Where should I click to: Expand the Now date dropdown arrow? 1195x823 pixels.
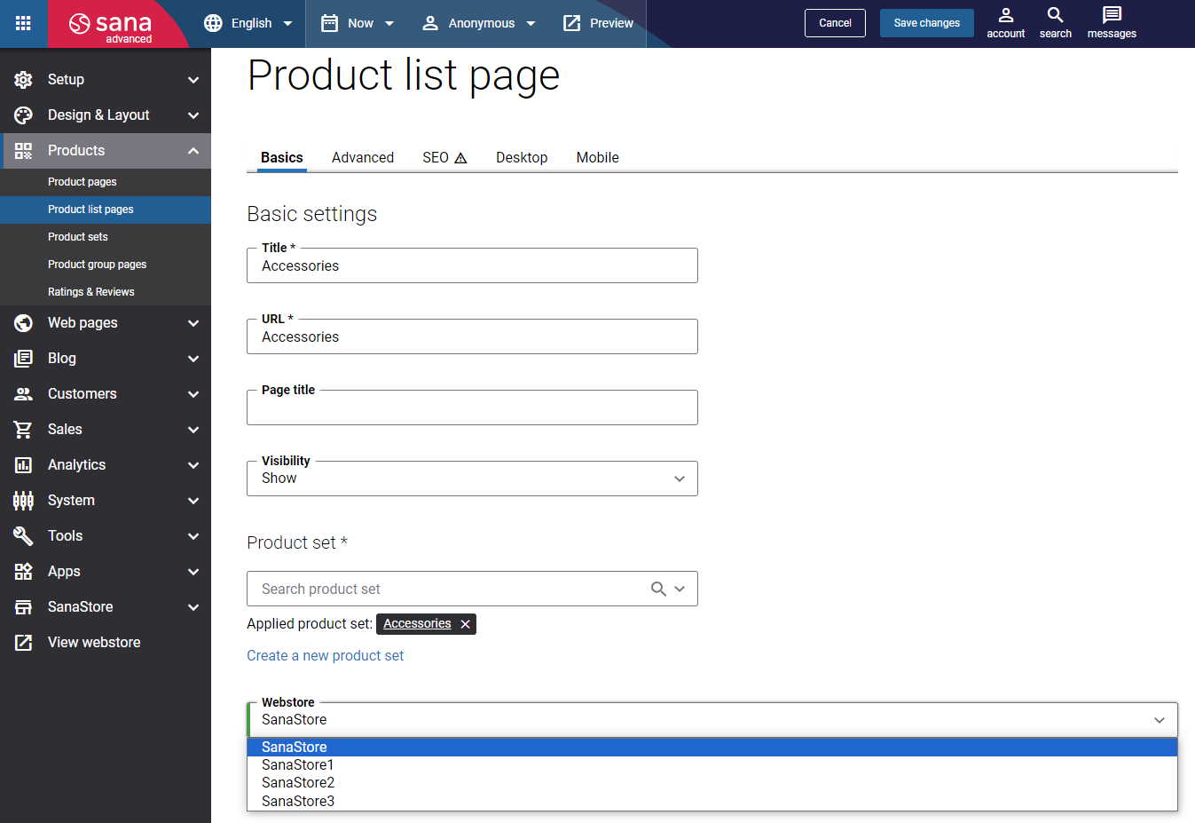pos(389,24)
